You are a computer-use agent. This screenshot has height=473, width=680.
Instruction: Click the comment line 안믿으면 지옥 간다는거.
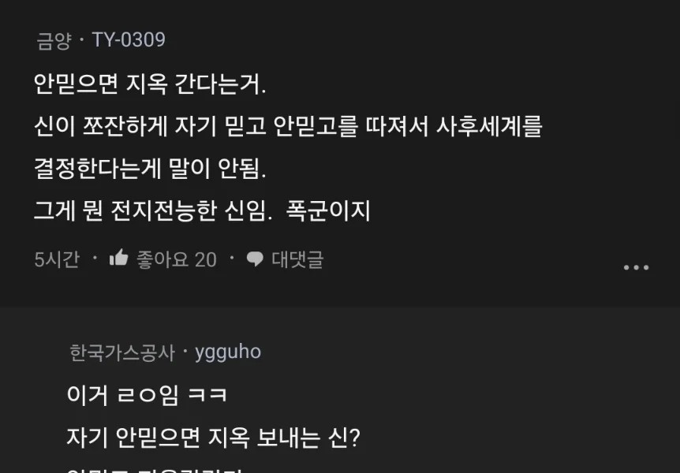[150, 84]
